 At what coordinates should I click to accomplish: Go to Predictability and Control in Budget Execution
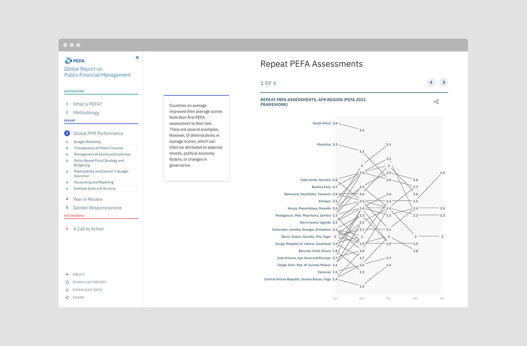point(101,174)
